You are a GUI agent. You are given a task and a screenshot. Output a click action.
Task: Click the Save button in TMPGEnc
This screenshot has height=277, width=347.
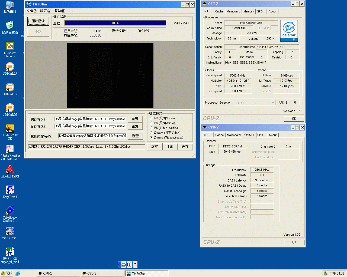(185, 147)
